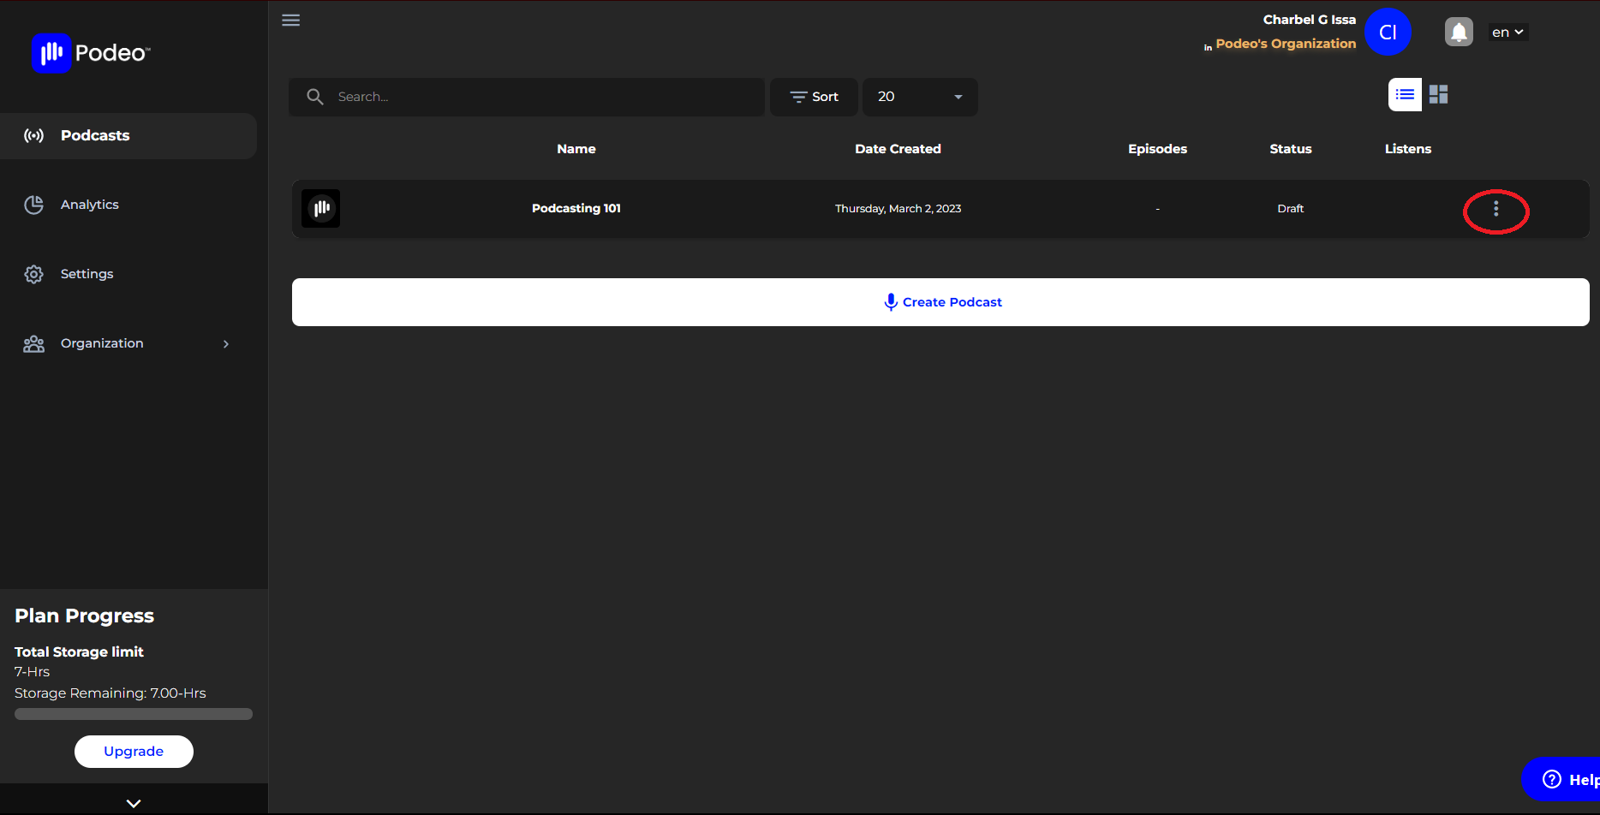This screenshot has height=815, width=1600.
Task: Open the Podcasting 101 podcast title
Action: (576, 208)
